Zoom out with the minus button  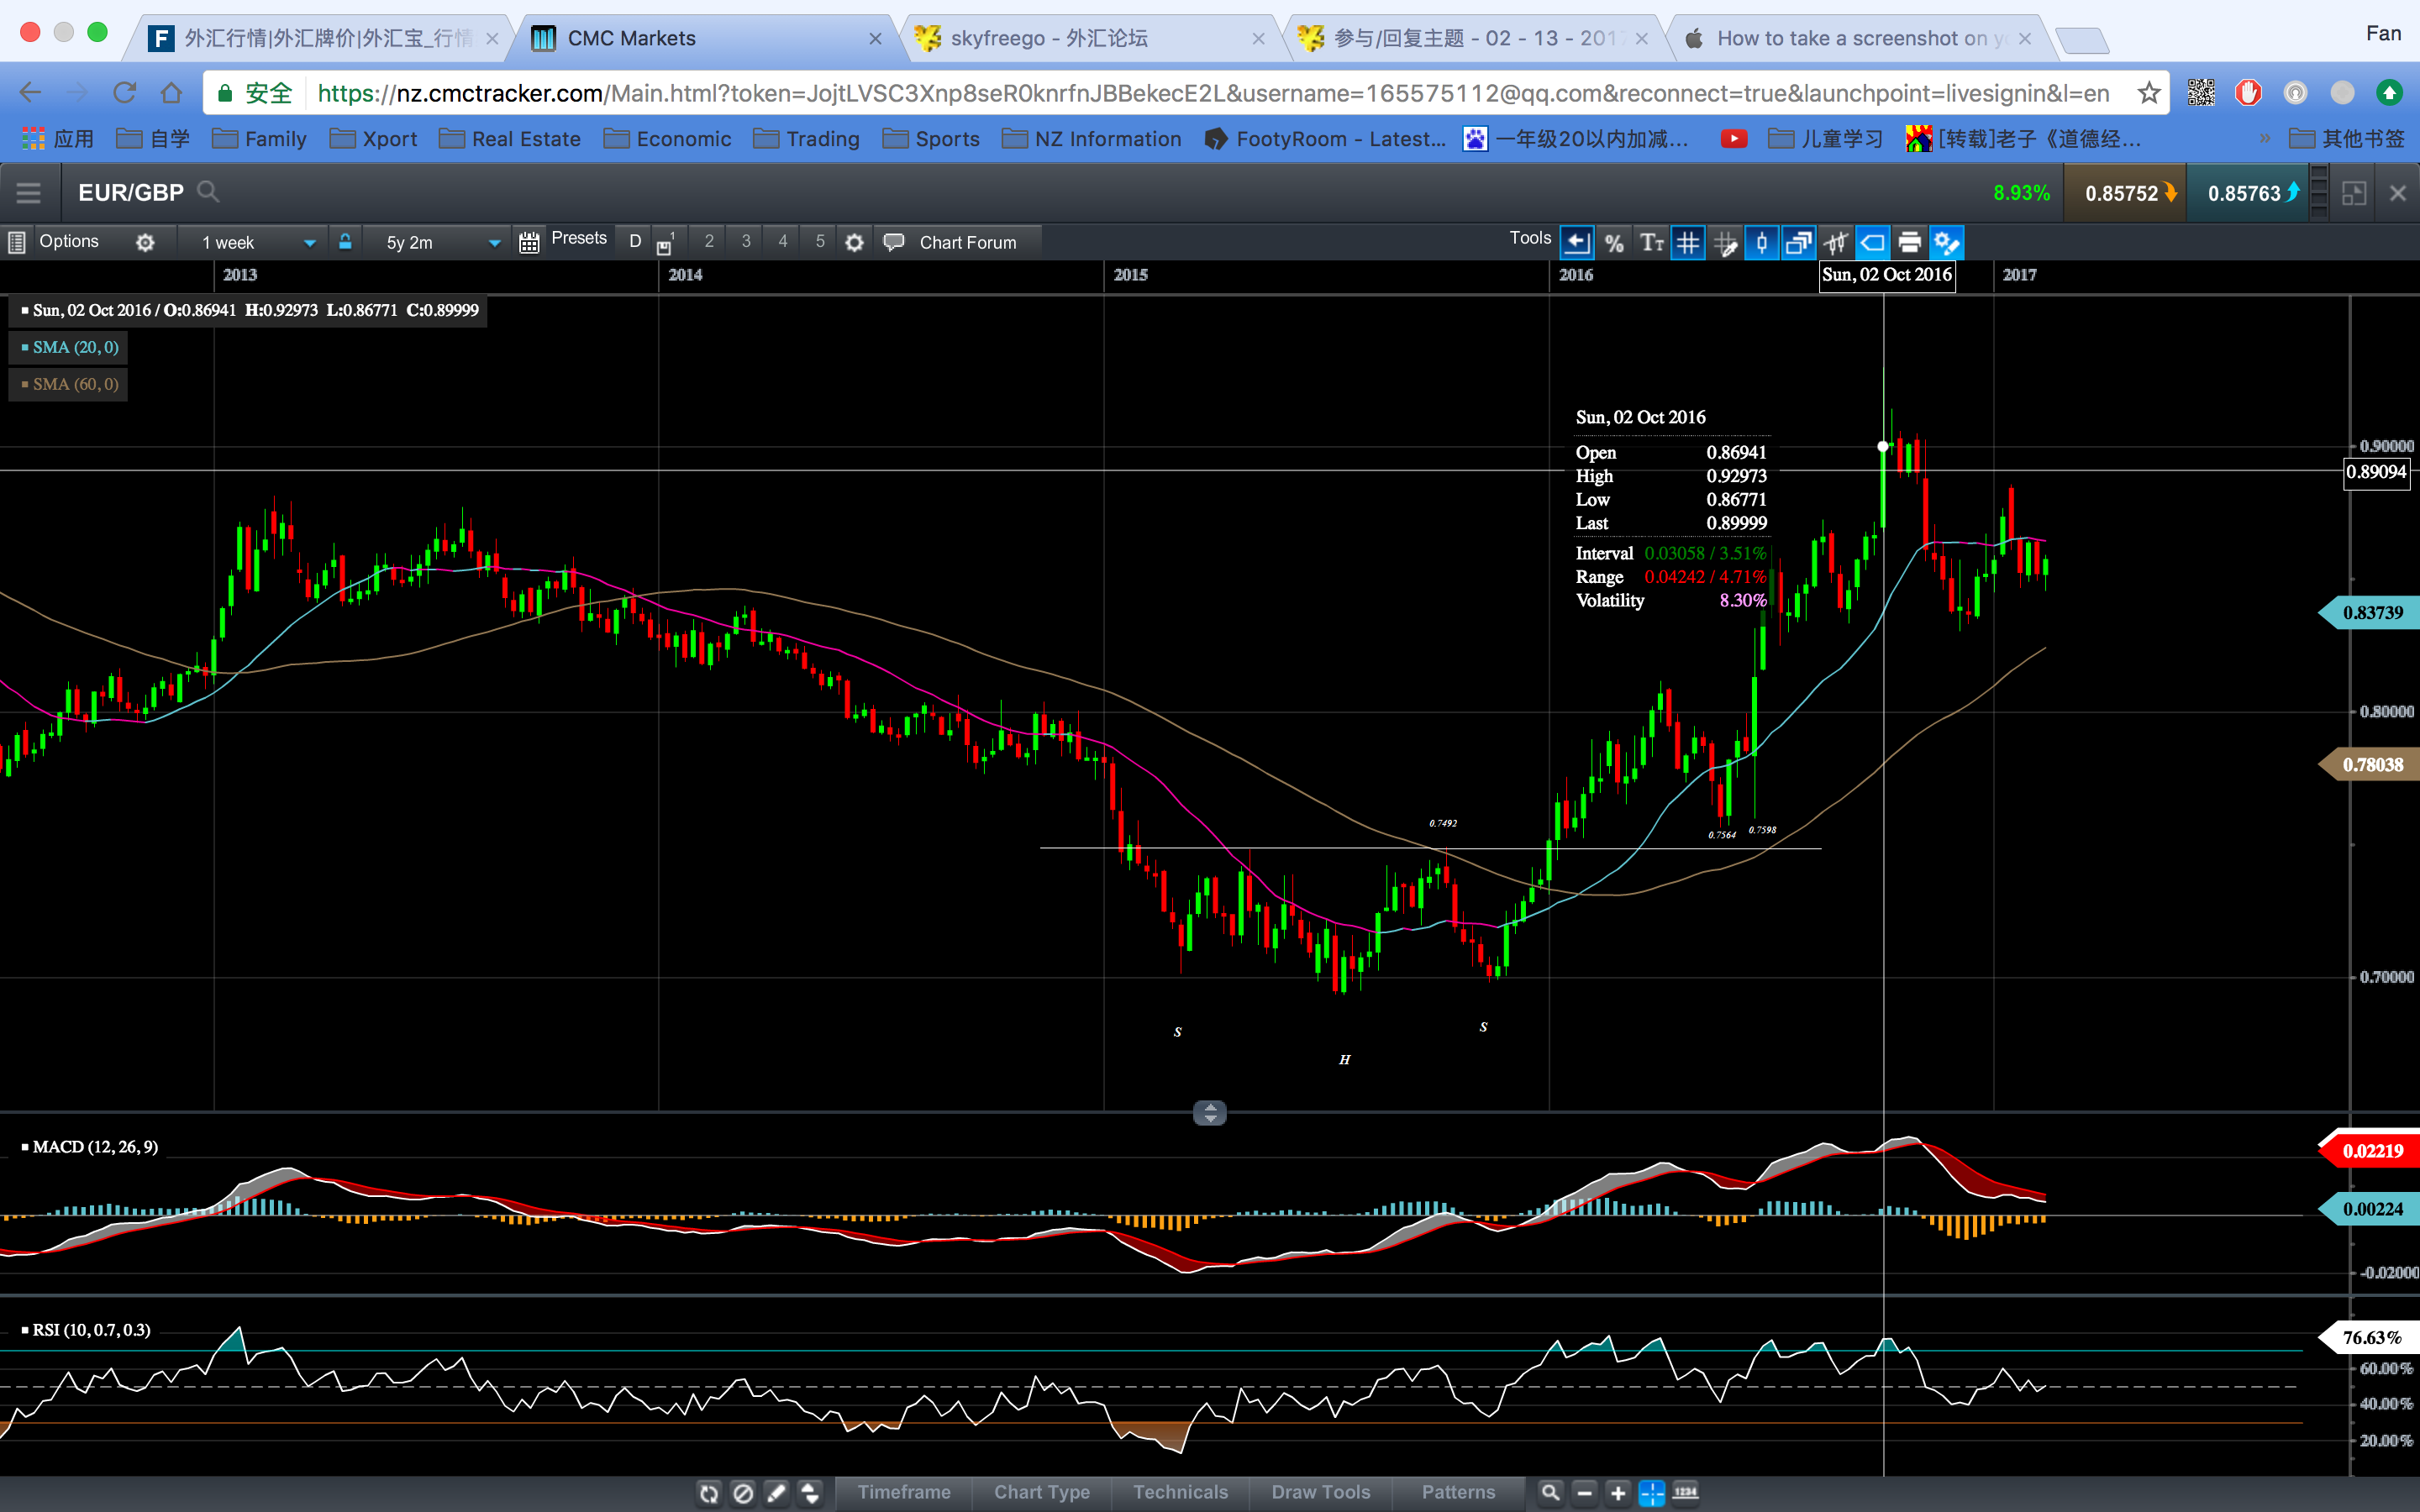[1585, 1493]
